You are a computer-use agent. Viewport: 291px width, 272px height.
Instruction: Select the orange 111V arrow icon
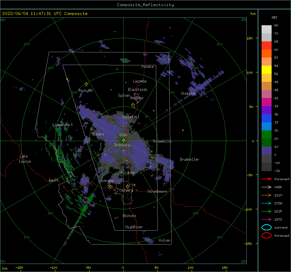coord(266,195)
